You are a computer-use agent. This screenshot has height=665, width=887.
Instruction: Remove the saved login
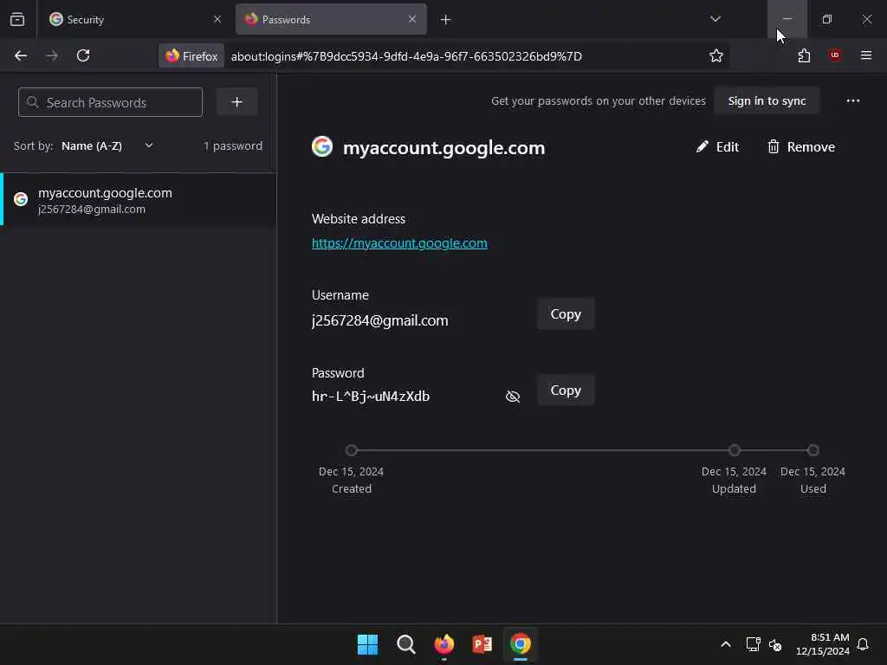pyautogui.click(x=801, y=147)
